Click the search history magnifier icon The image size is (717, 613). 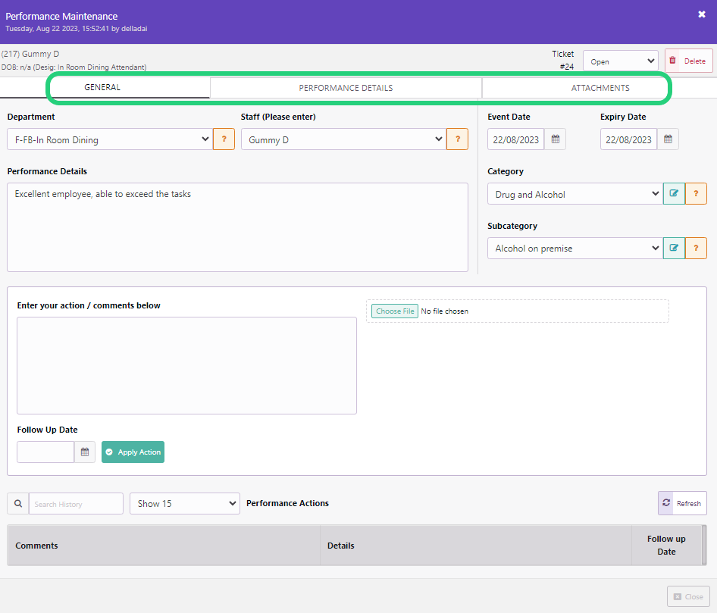18,503
